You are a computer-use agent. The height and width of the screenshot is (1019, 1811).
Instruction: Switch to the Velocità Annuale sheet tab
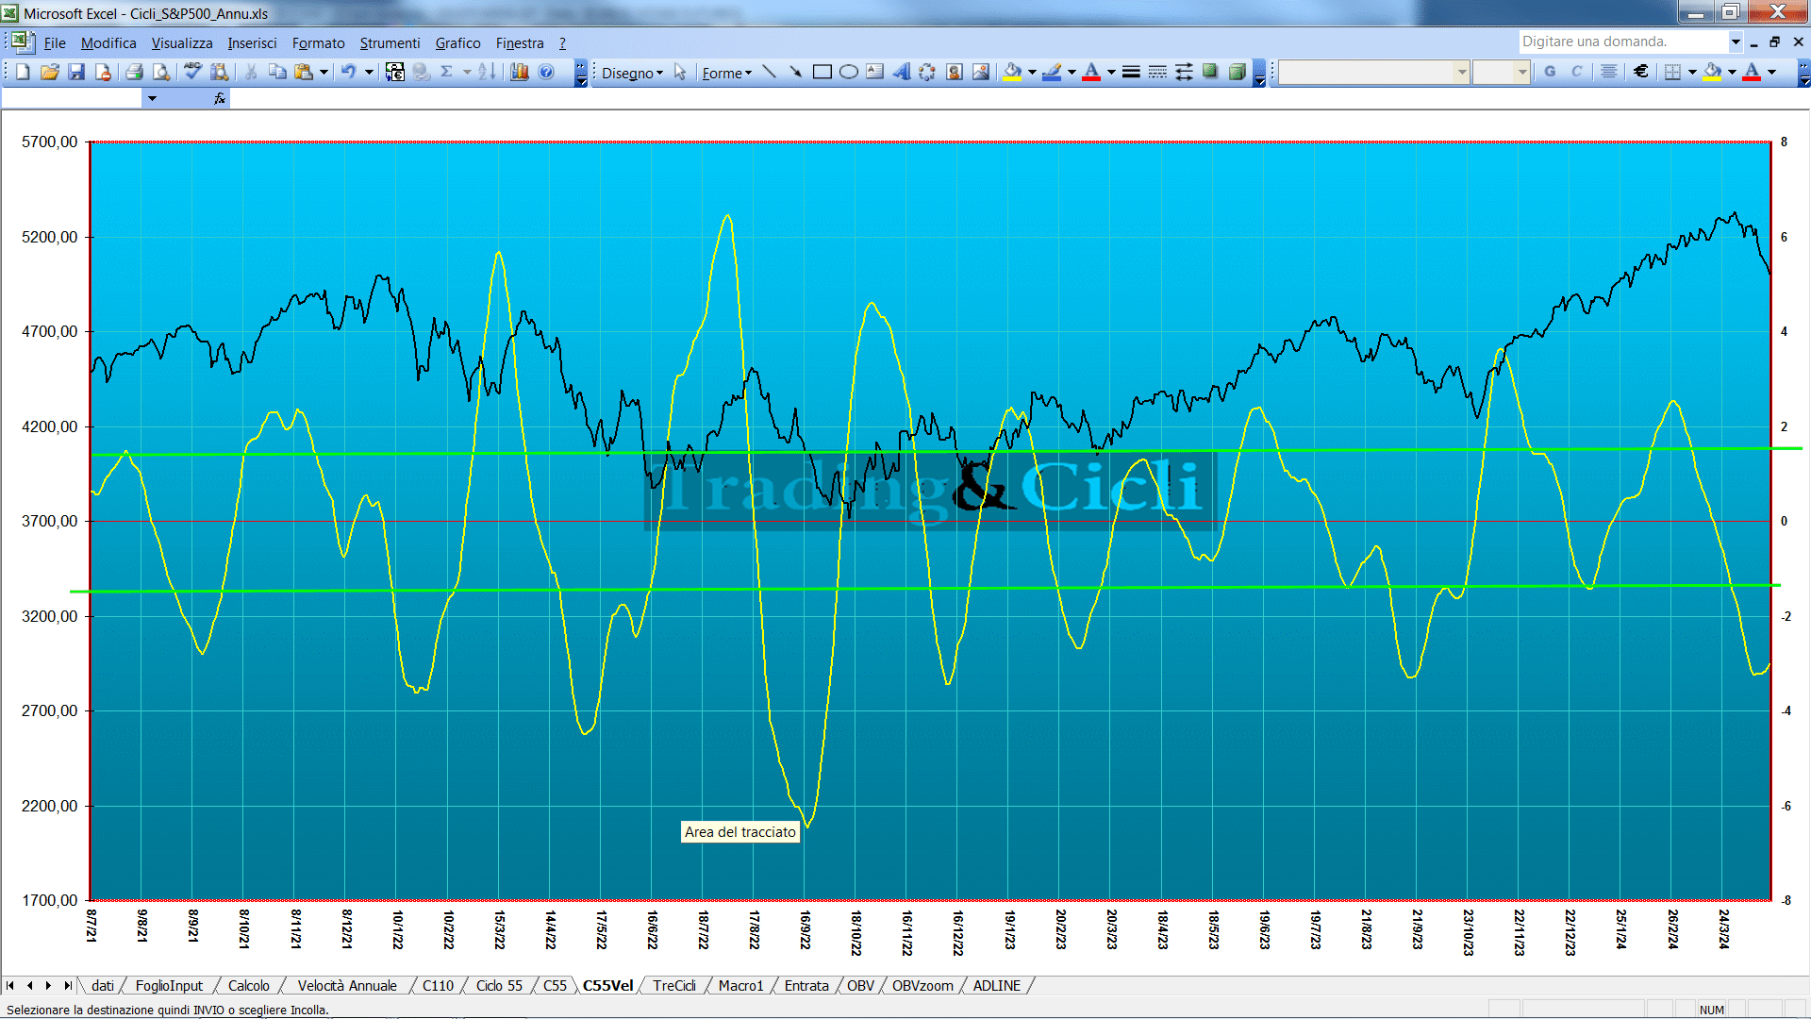click(x=347, y=985)
